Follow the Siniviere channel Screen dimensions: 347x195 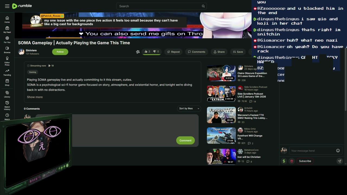click(60, 52)
